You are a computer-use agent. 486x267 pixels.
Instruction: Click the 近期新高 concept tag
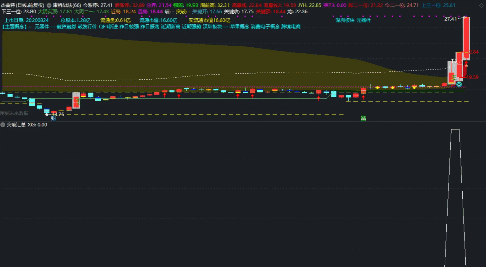click(x=171, y=27)
